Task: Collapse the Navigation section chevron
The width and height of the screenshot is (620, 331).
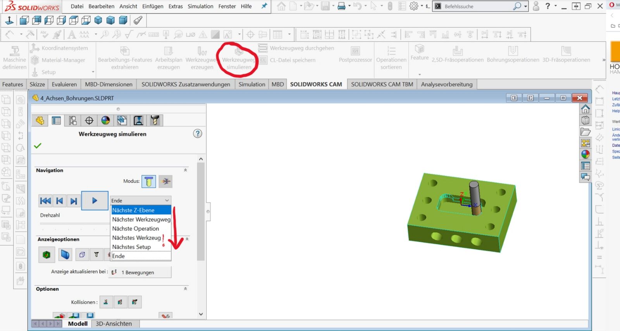Action: coord(185,170)
